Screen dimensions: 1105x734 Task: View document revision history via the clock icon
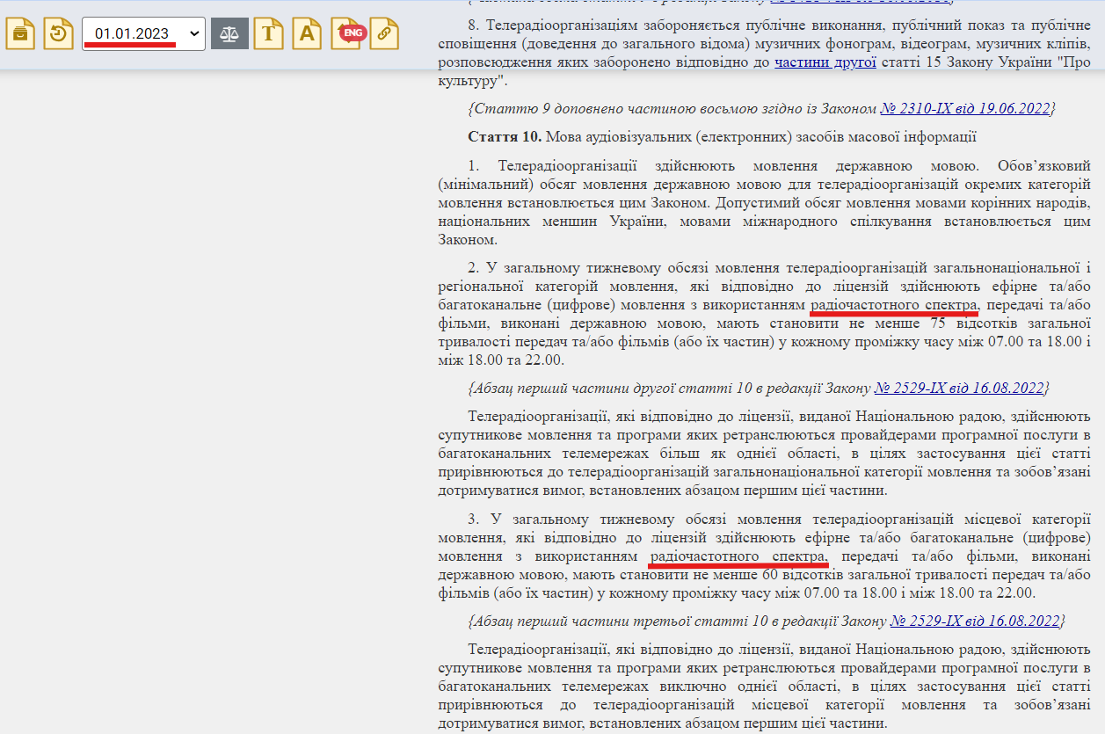58,33
